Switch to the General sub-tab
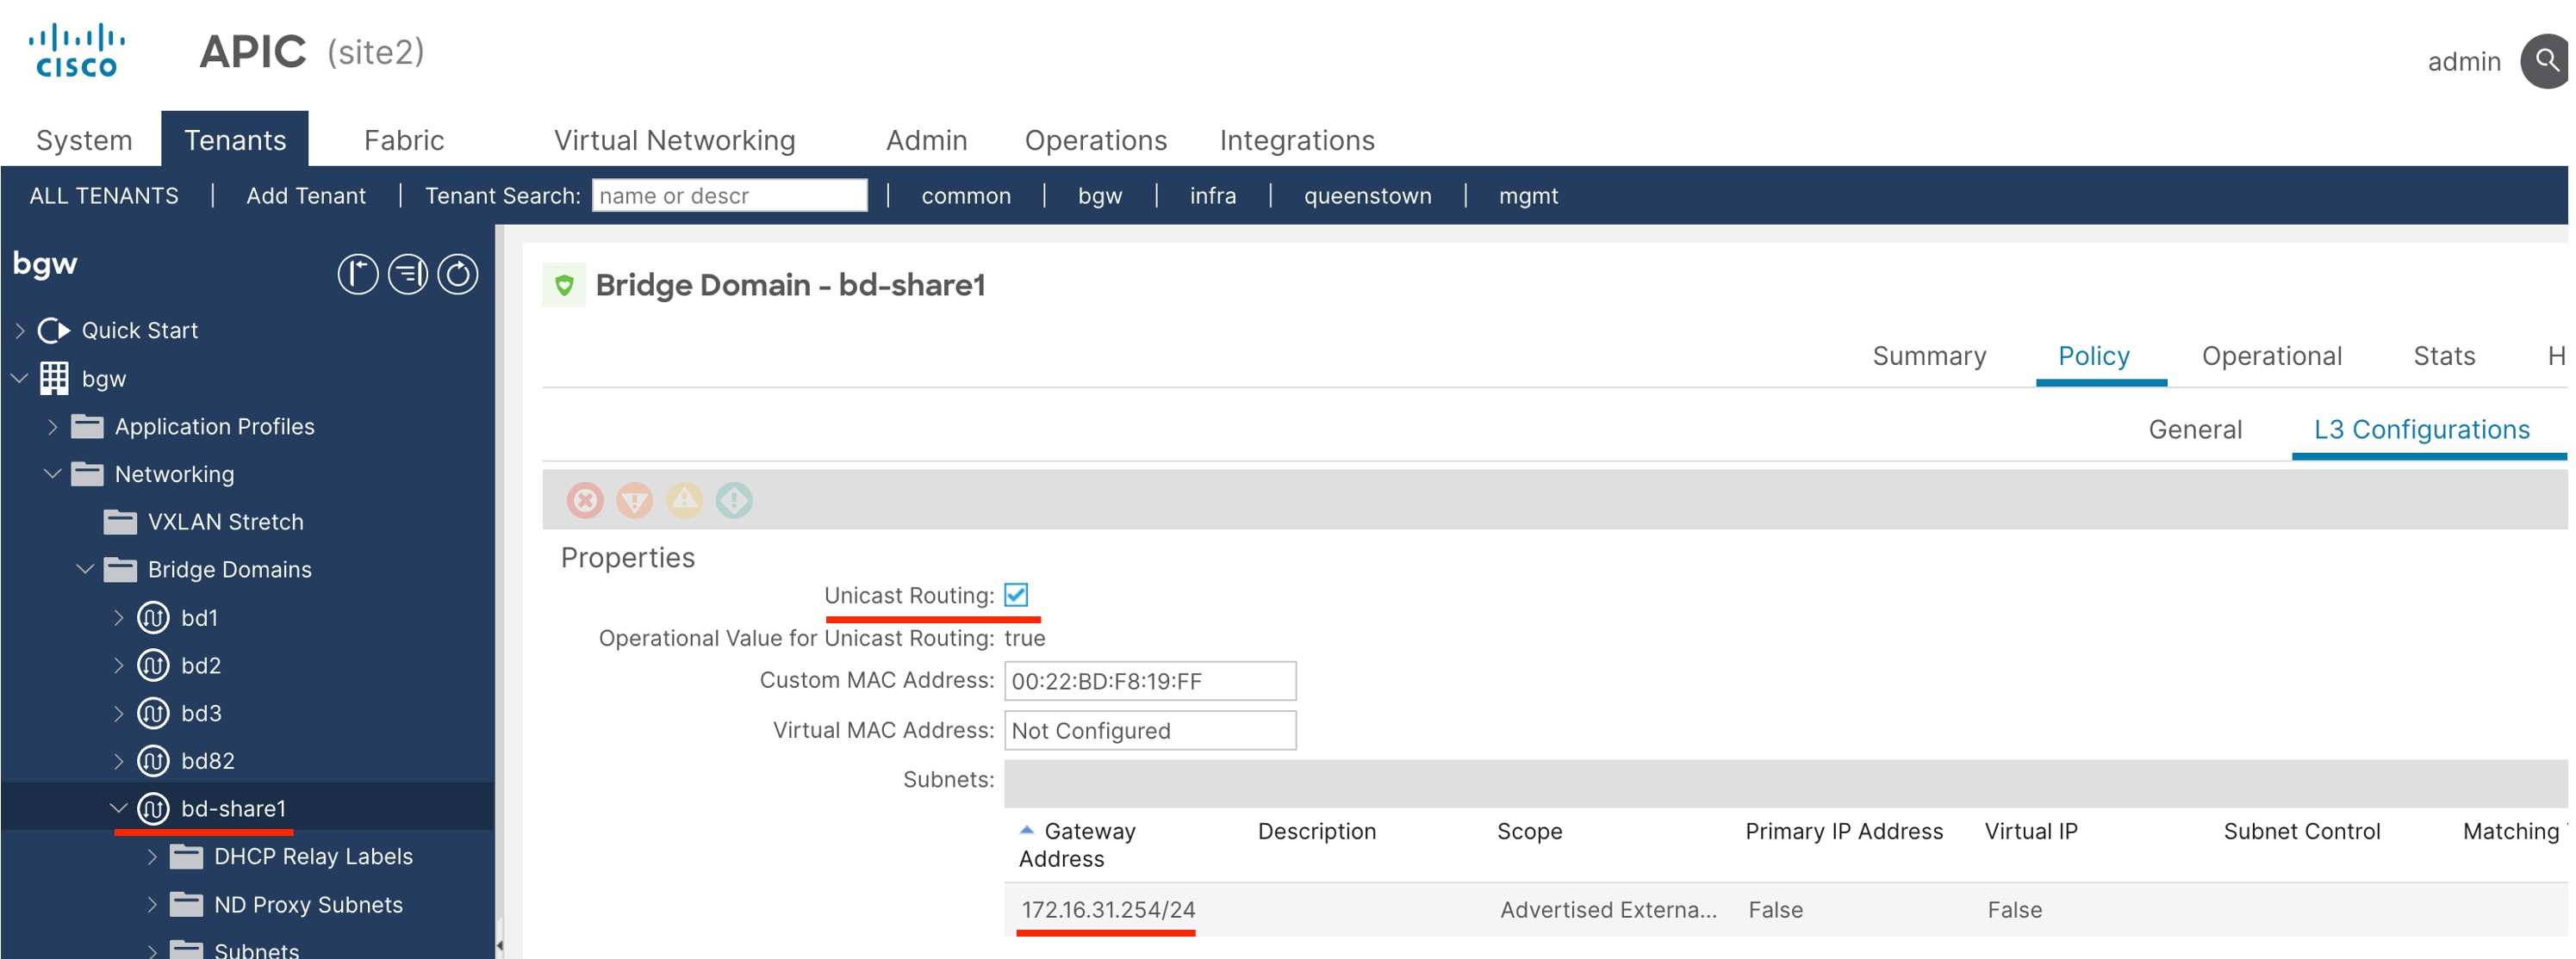Viewport: 2576px width, 959px height. (x=2196, y=430)
